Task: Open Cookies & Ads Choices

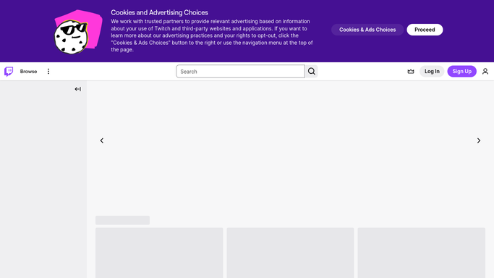Action: (x=367, y=30)
